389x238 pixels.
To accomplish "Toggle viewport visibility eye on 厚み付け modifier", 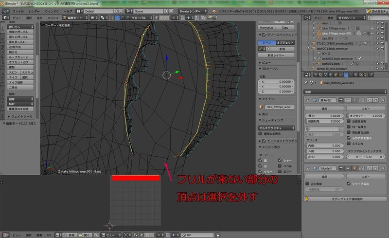I will click(348, 100).
